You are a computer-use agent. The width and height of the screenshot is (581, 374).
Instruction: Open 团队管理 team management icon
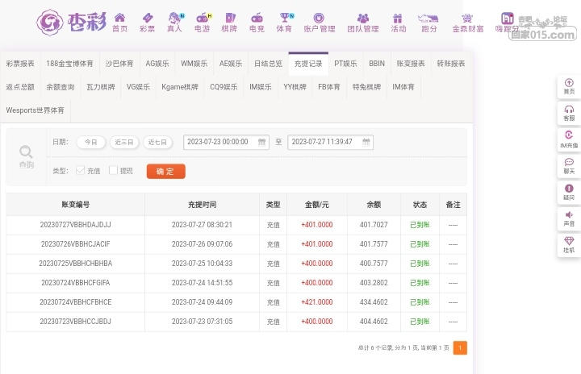[363, 18]
